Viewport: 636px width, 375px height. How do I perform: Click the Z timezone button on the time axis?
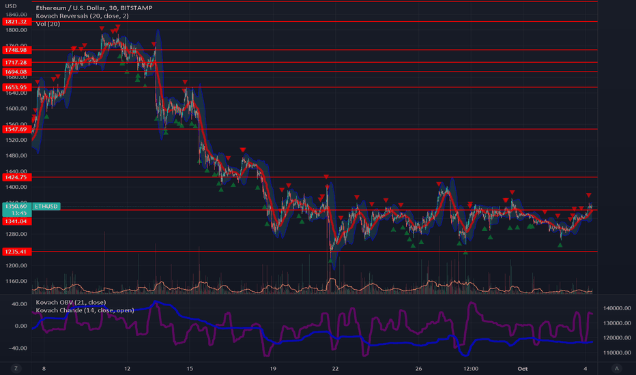tap(16, 368)
